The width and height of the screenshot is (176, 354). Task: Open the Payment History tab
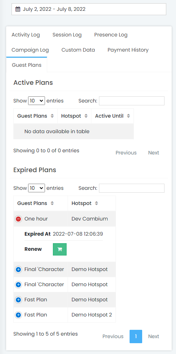(x=128, y=50)
